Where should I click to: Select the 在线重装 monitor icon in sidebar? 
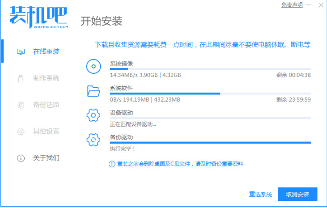coord(21,51)
